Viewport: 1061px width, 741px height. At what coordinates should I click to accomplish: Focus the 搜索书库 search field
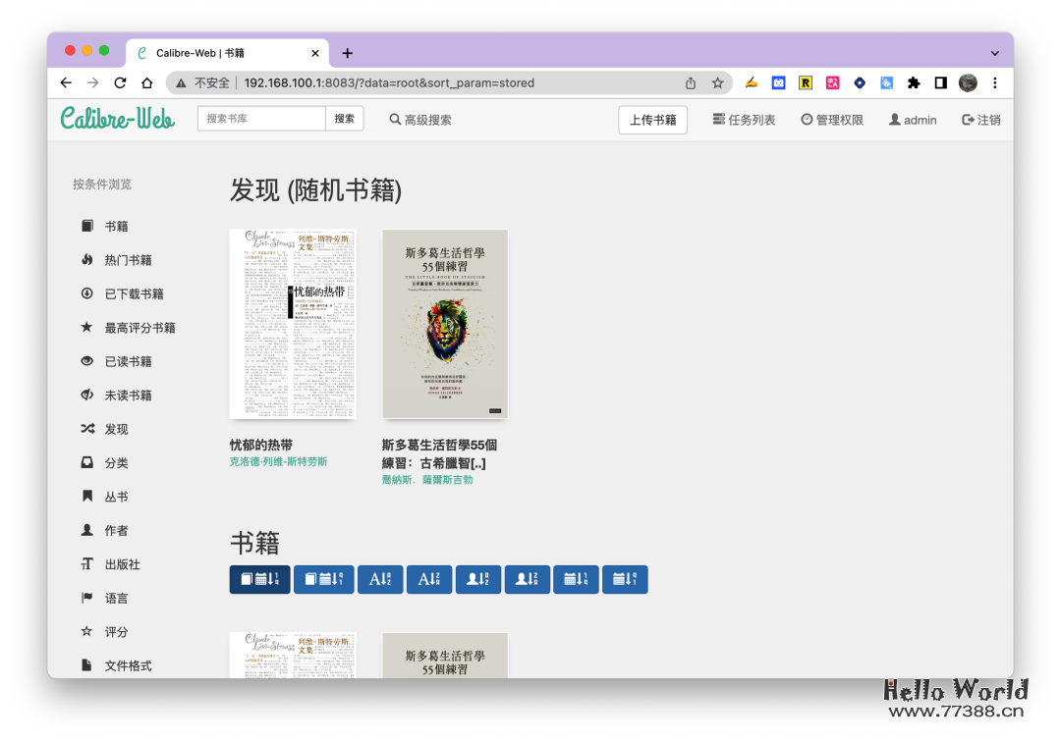tap(261, 119)
